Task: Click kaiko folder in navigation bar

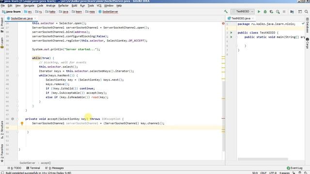Action: point(50,12)
